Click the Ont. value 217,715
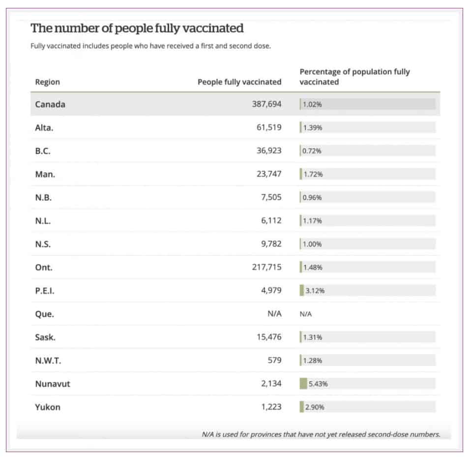470x457 pixels. click(266, 267)
